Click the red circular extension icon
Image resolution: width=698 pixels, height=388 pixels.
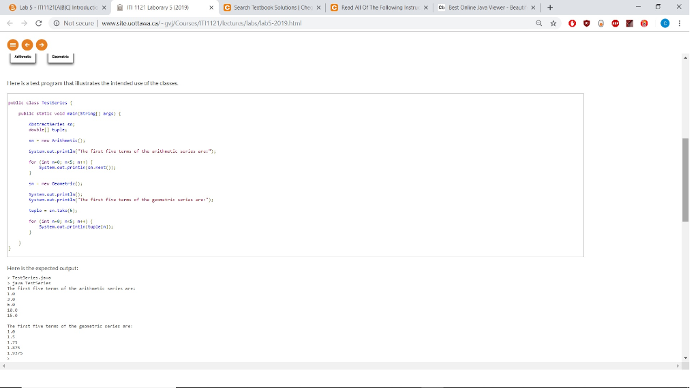point(644,23)
